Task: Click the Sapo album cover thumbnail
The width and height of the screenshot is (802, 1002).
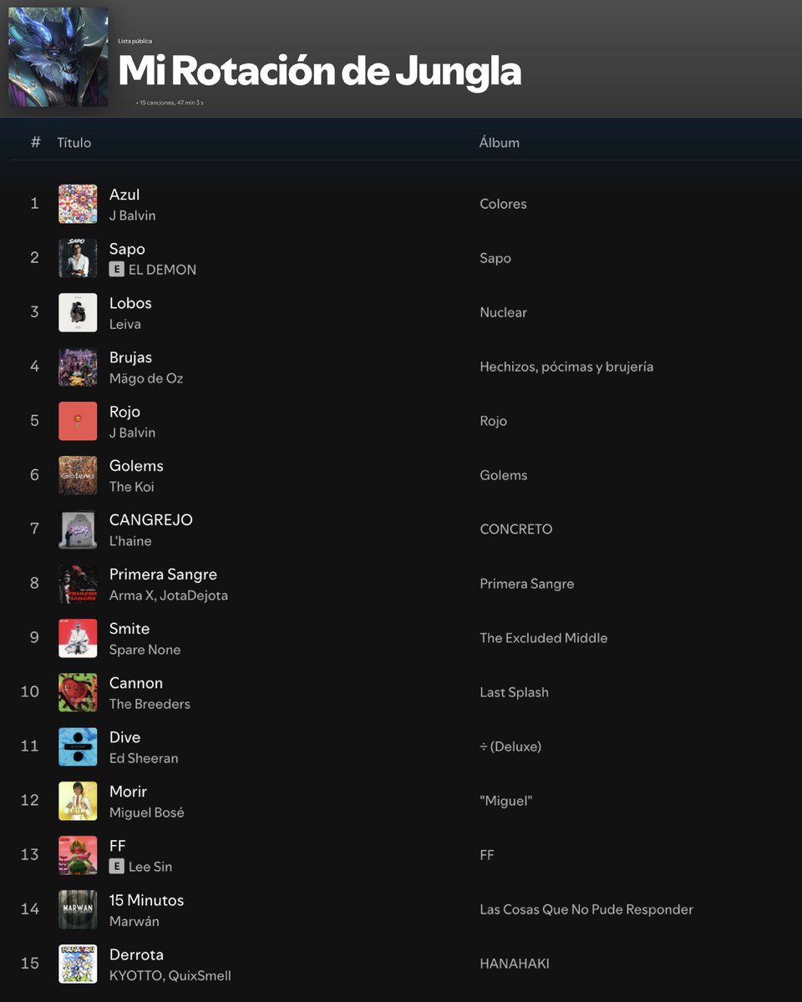Action: pos(78,258)
